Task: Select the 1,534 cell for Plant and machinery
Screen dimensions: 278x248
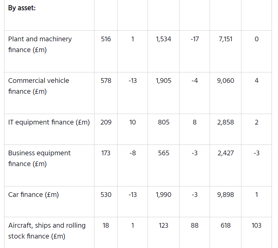Action: pos(164,39)
